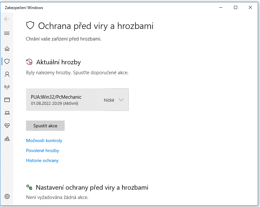This screenshot has height=207, width=260.
Task: Select the PUA:Win32/PcMechanic threat name
Action: click(56, 97)
